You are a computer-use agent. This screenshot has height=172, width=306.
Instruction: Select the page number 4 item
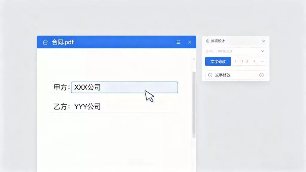click(254, 62)
